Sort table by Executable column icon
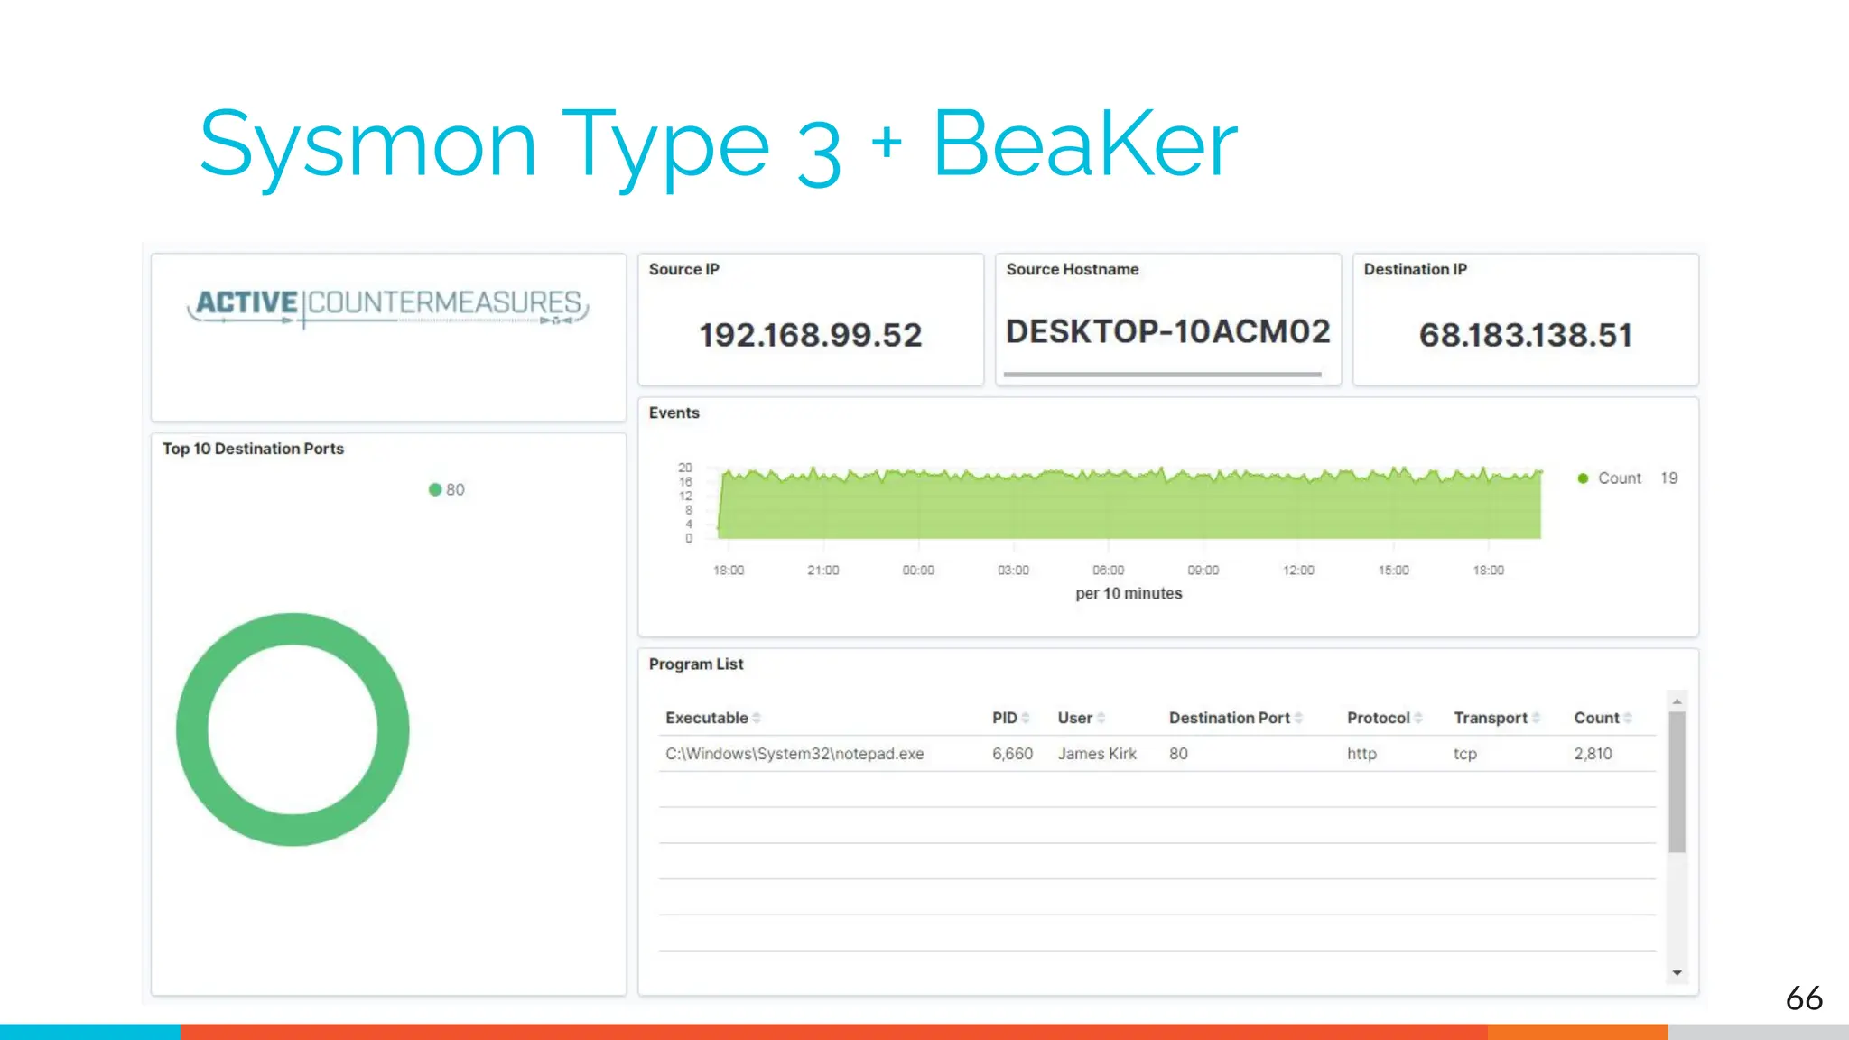 click(x=757, y=719)
